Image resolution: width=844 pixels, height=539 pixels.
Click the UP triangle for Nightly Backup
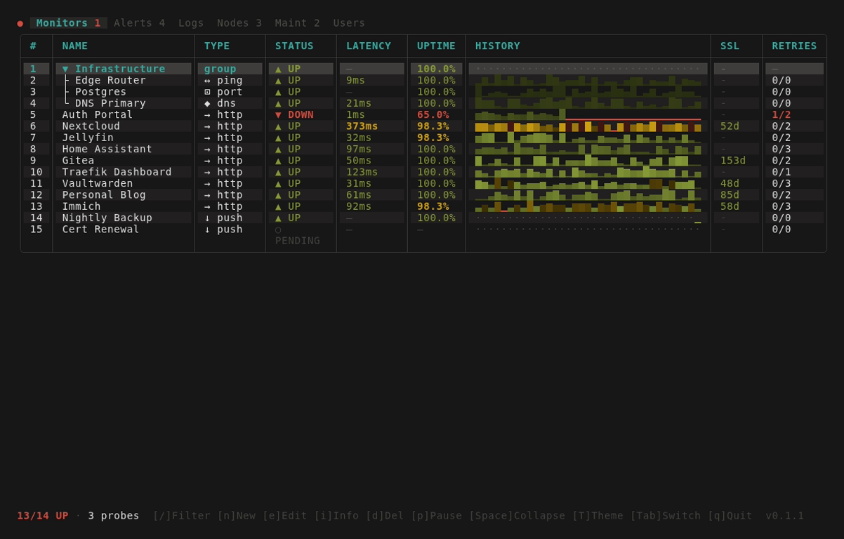[x=279, y=218]
